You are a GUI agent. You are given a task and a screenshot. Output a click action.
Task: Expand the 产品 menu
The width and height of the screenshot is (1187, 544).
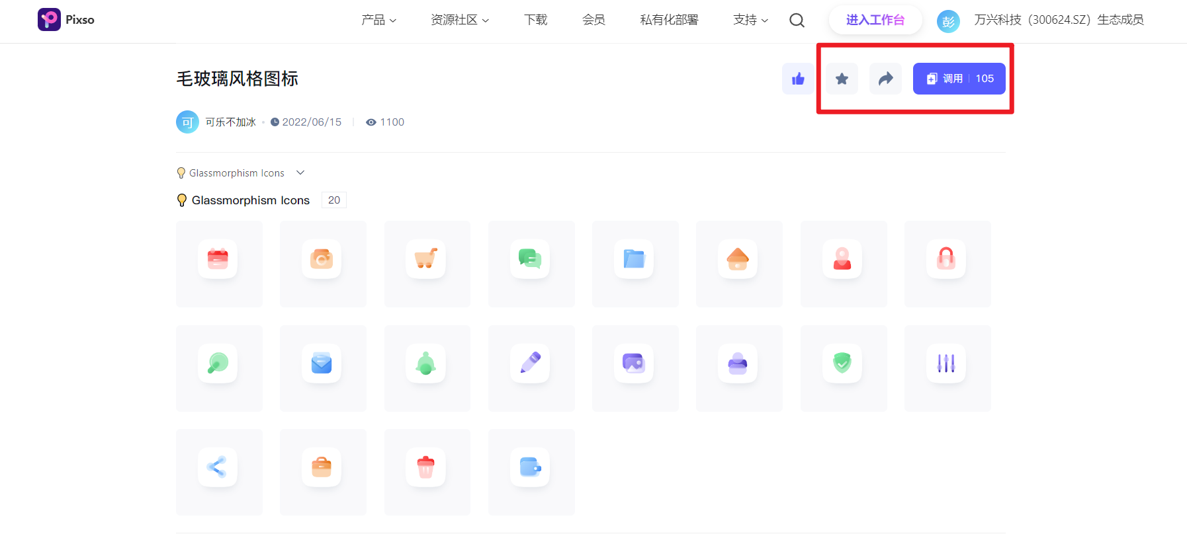[378, 20]
